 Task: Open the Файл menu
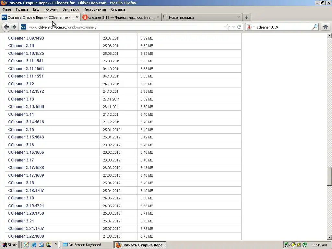click(6, 9)
